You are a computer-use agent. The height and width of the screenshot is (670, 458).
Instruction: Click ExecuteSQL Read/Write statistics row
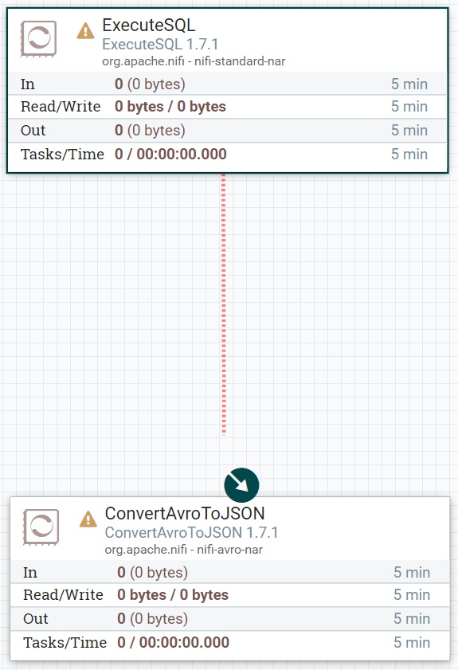click(x=228, y=107)
